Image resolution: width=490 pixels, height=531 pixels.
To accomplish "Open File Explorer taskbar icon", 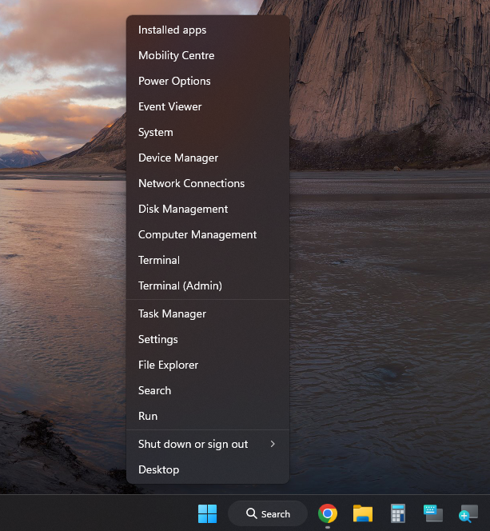I will point(363,513).
